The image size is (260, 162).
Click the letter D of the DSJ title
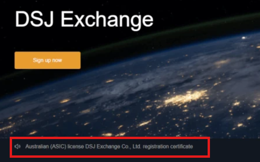tap(22, 19)
